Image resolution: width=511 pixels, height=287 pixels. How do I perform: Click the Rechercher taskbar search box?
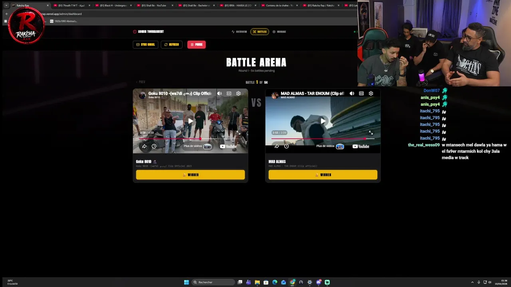pos(213,282)
